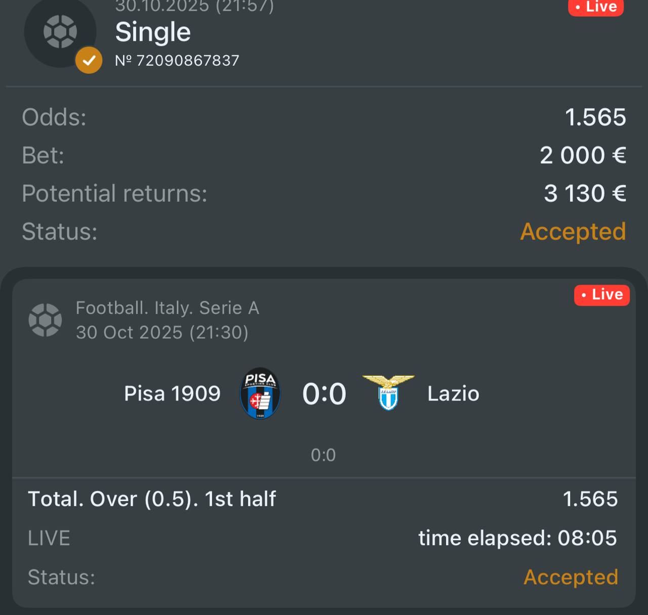Select the Single bet title
Viewport: 648px width, 615px height.
coord(153,32)
